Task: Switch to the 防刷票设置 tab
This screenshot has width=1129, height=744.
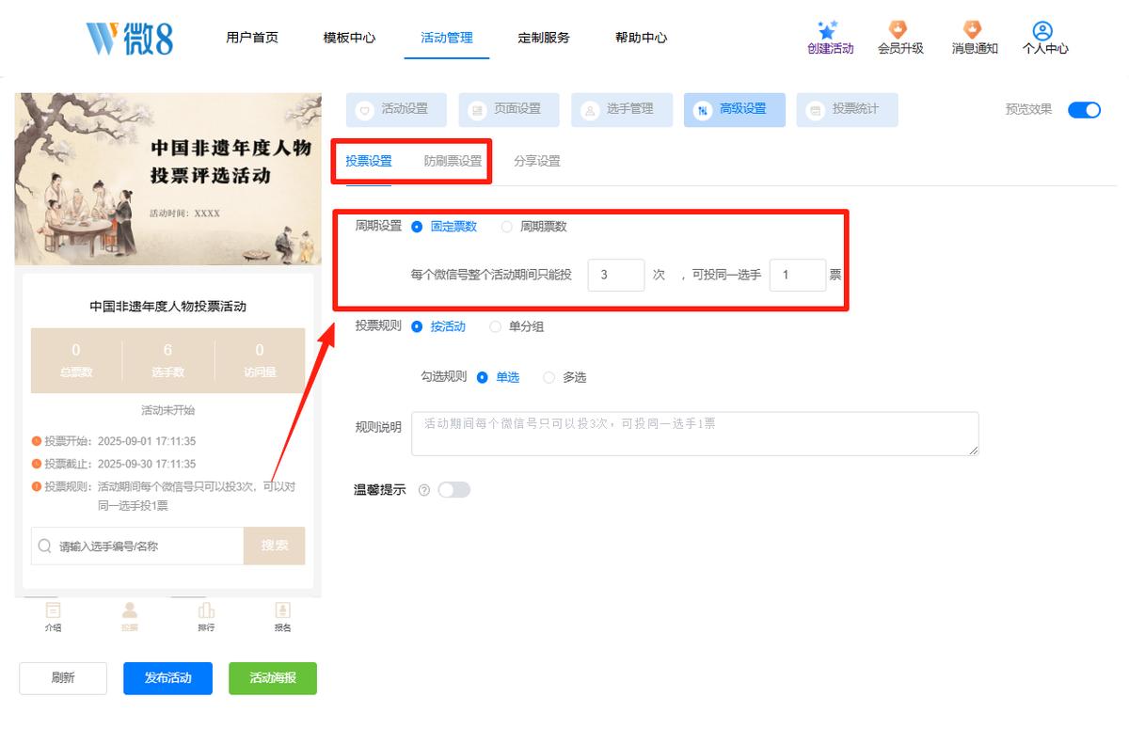Action: coord(453,161)
